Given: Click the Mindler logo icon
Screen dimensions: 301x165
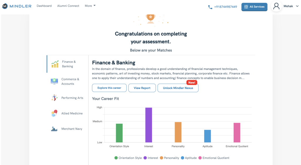Looking at the screenshot, I should (5, 6).
